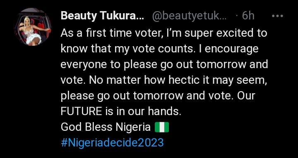
Task: Click the Nigerian flag emoji
Action: coord(162,127)
